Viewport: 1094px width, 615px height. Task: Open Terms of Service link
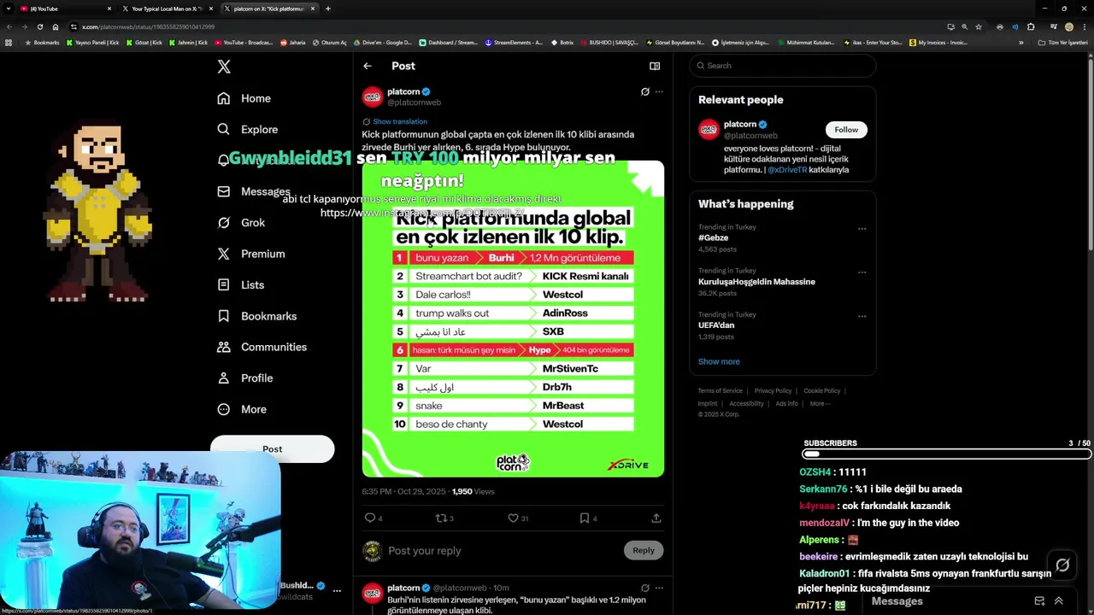[x=721, y=391]
